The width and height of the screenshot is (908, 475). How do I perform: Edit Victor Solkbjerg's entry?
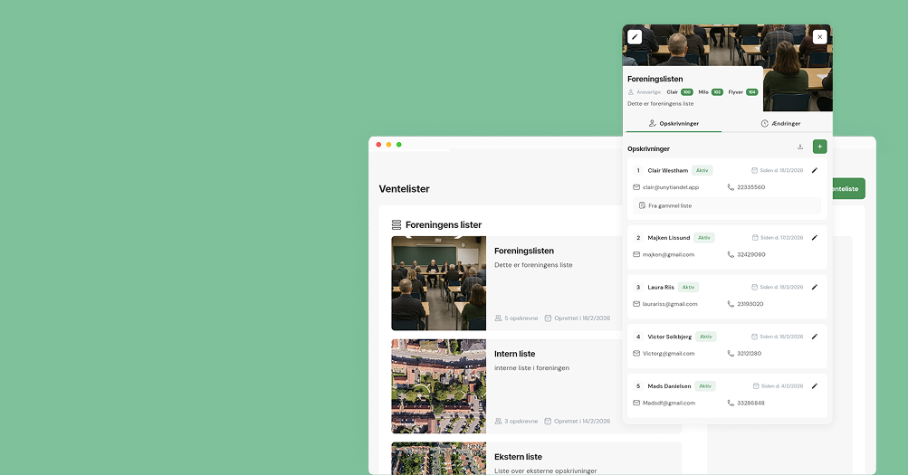tap(814, 337)
